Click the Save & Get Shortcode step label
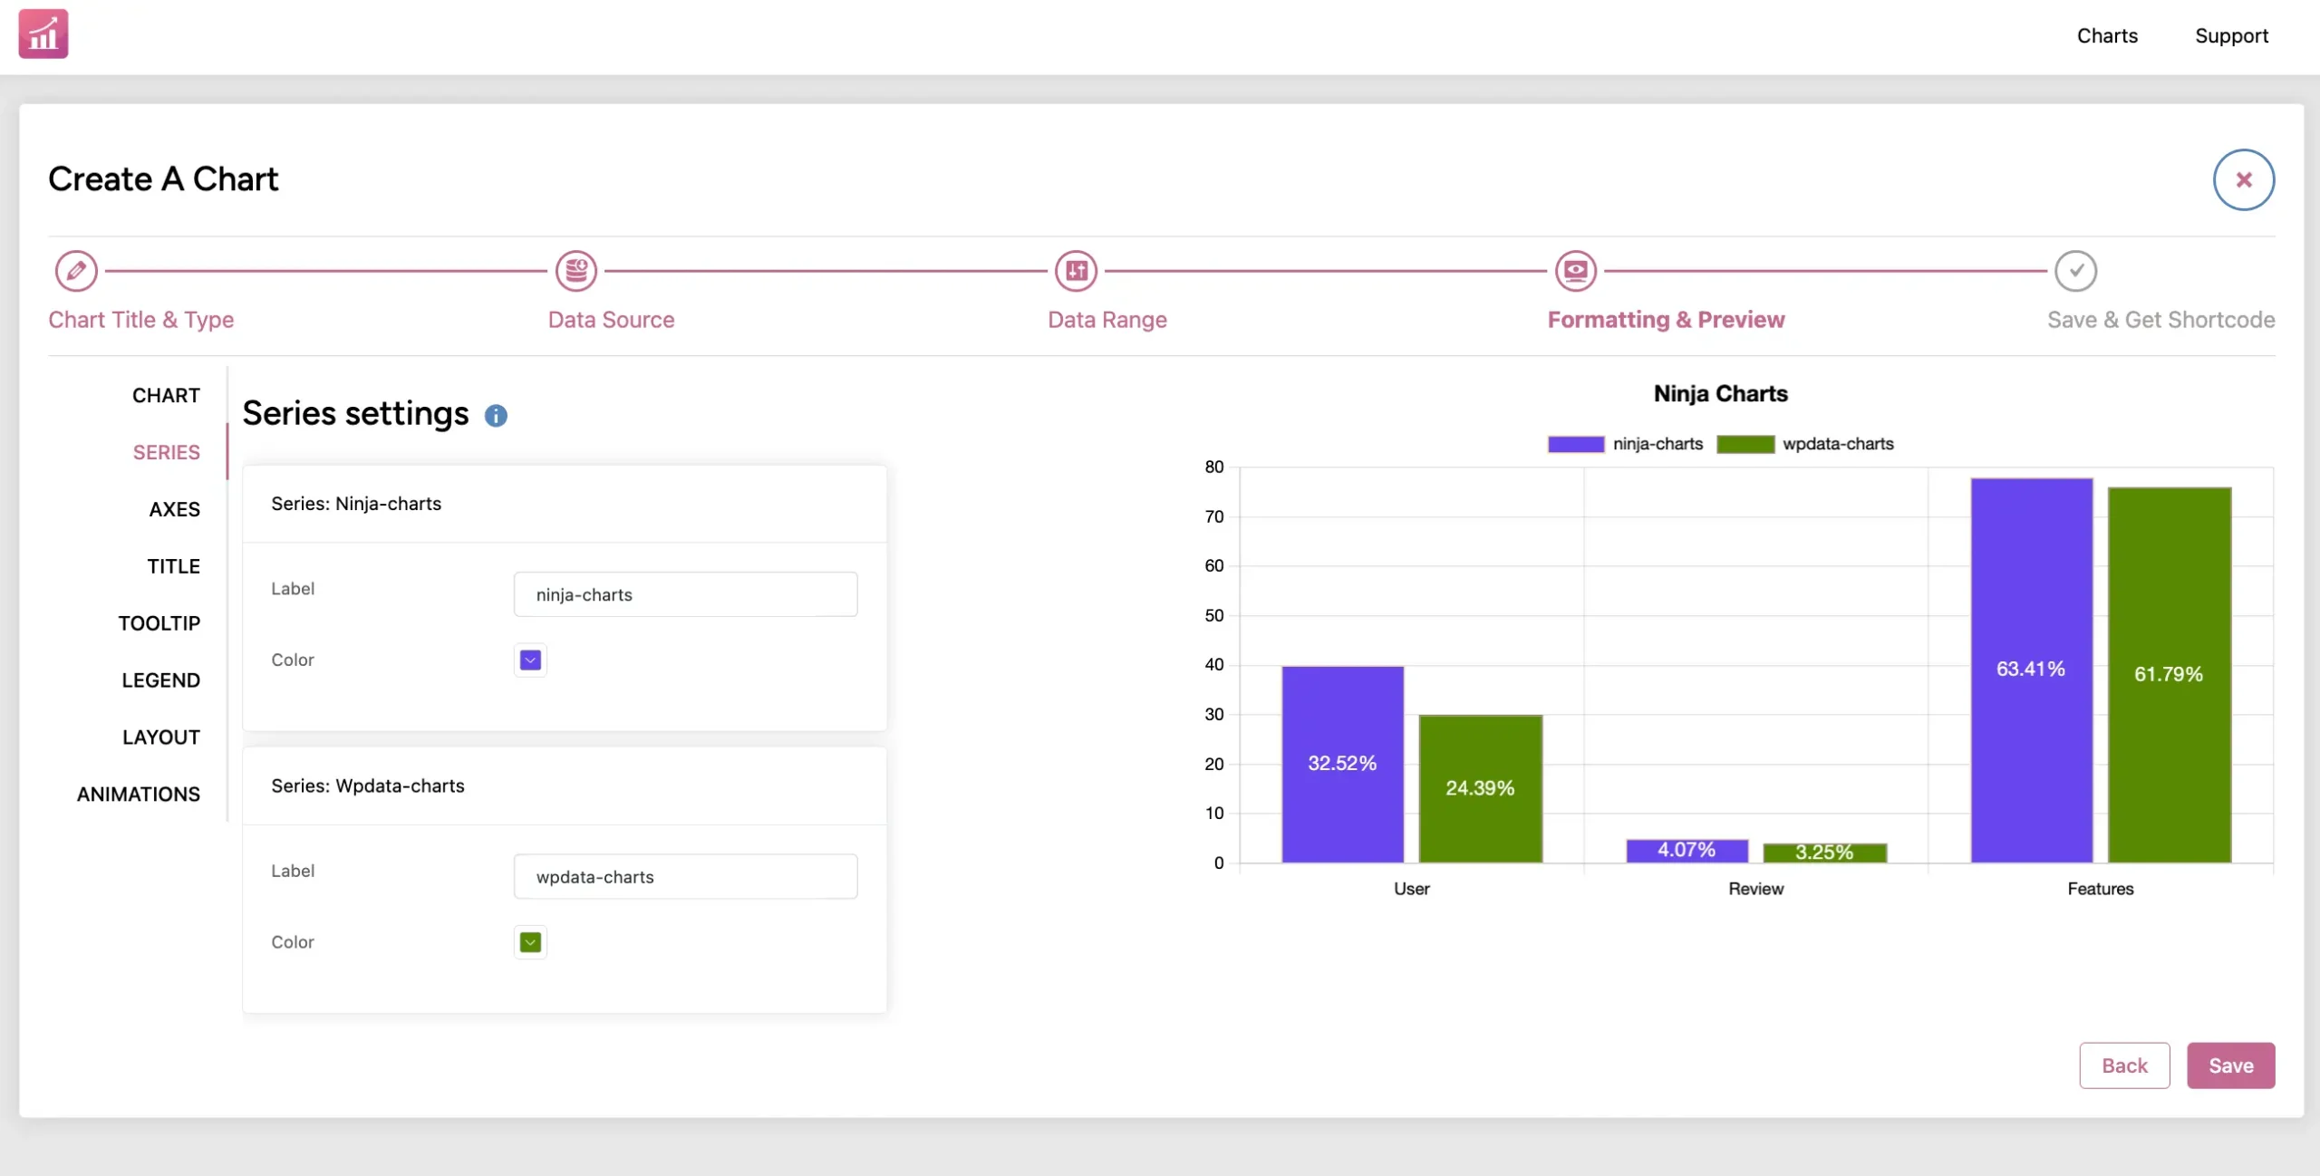 click(x=2161, y=320)
